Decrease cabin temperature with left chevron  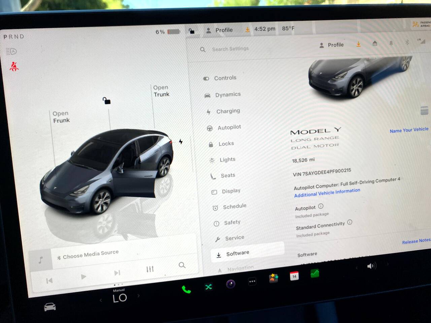tap(101, 300)
